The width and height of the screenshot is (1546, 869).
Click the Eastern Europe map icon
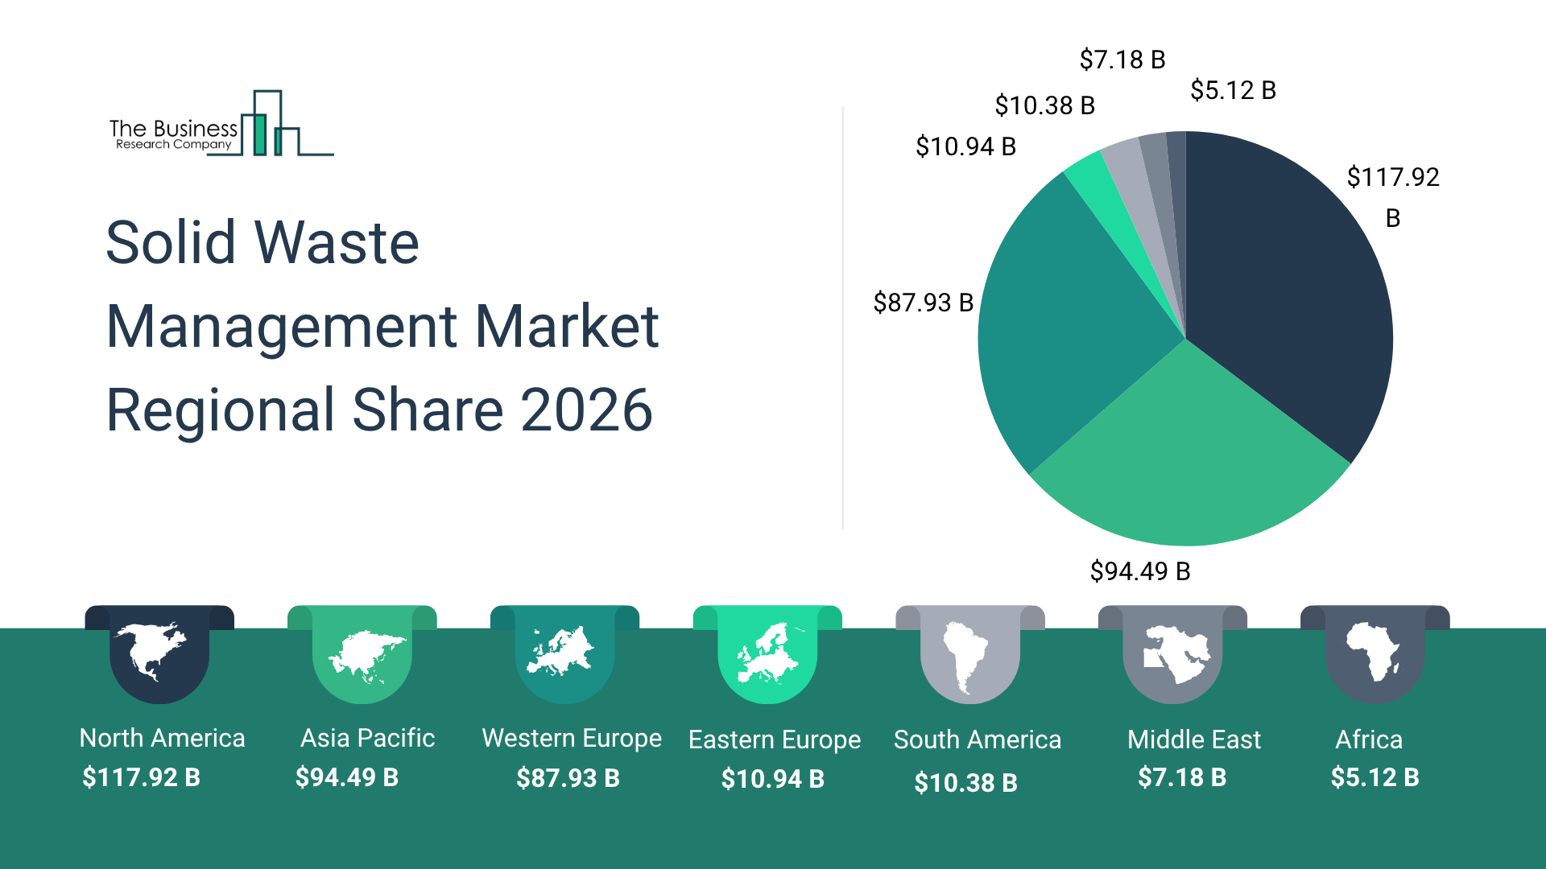[x=767, y=652]
